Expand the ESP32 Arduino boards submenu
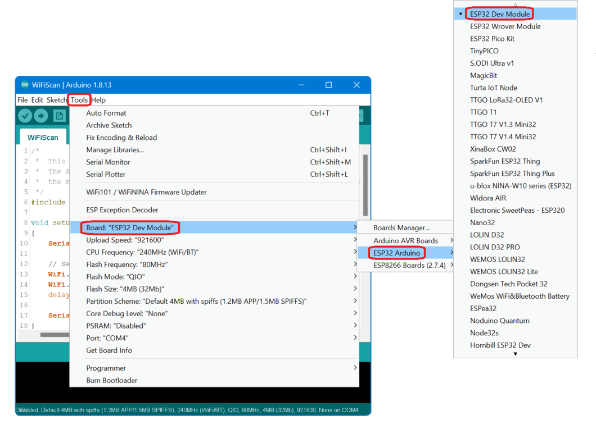596x424 pixels. 406,253
